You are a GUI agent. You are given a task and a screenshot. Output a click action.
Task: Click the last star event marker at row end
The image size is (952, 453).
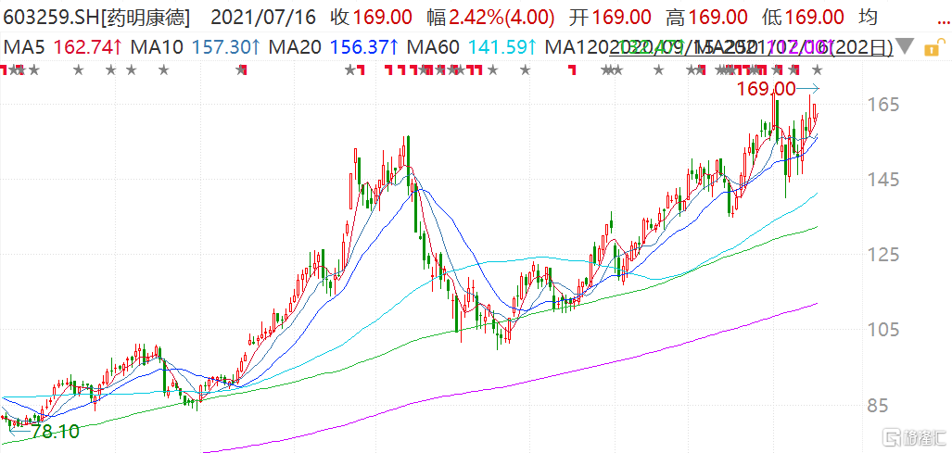coord(817,71)
